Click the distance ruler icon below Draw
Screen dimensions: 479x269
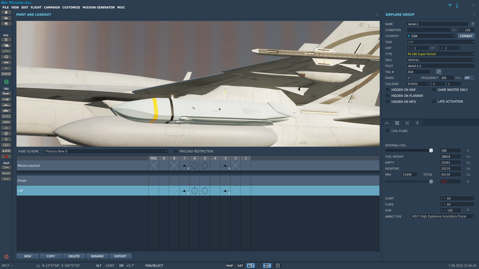click(6, 179)
